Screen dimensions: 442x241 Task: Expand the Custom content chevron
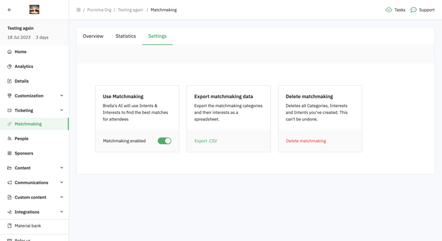point(62,197)
